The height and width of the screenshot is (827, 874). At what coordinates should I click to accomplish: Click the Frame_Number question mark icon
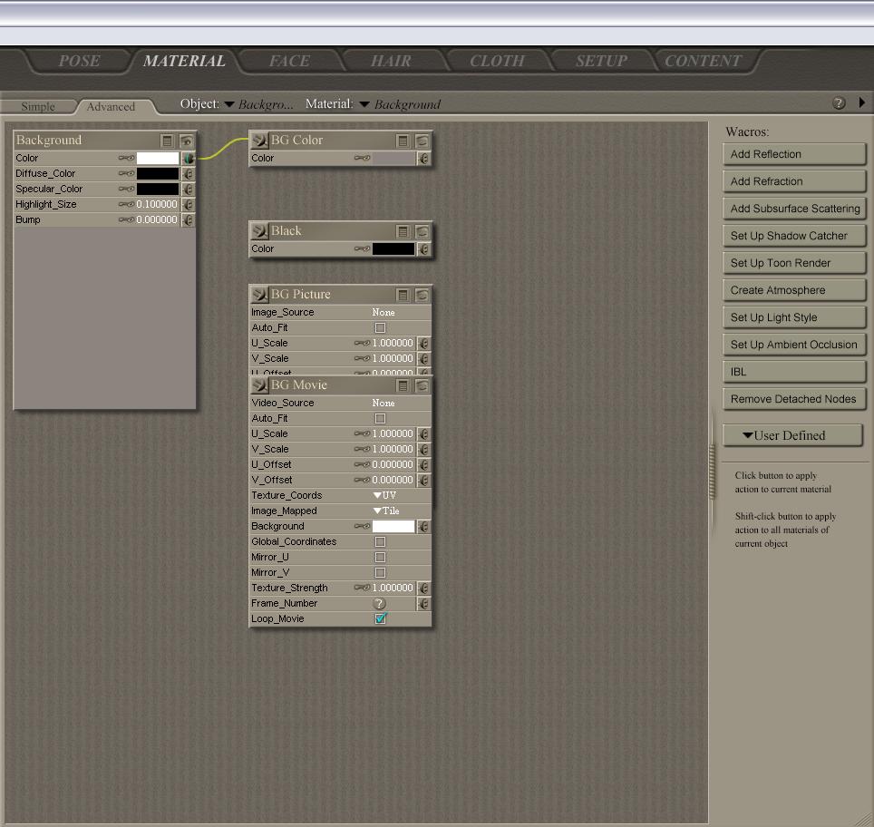380,604
